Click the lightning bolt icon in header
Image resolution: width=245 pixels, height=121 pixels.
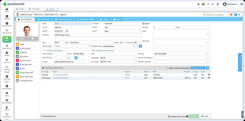point(218,4)
